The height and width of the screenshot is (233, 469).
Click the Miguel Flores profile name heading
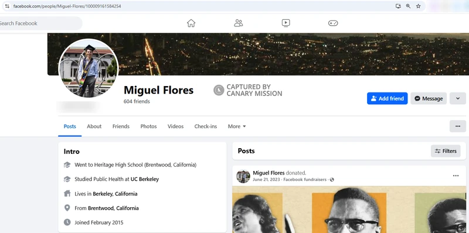click(158, 90)
